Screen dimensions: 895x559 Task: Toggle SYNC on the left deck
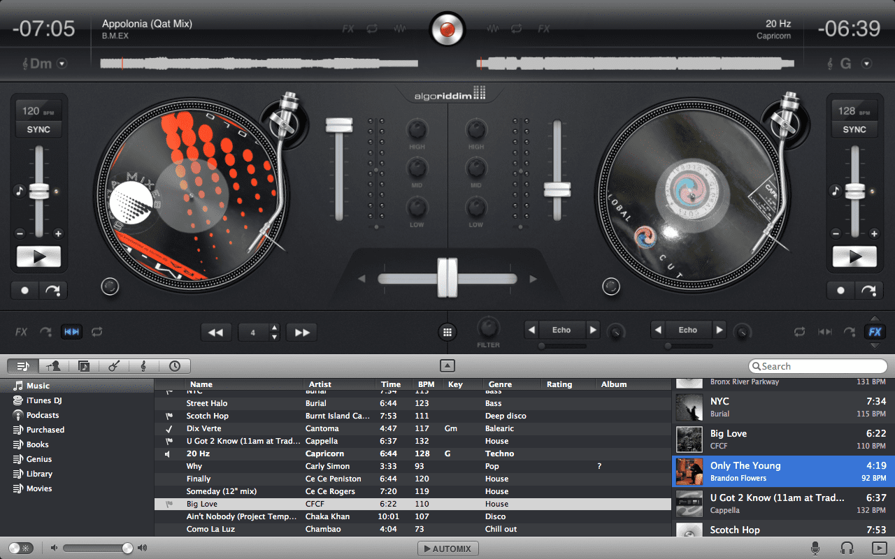pos(38,129)
